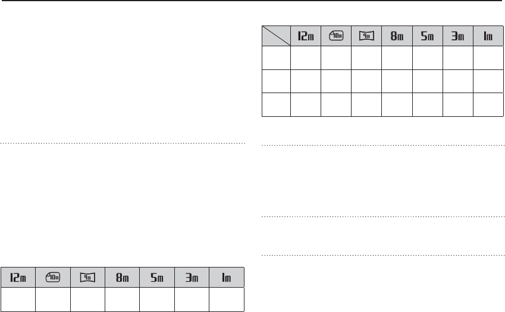Click the 5m icon in the upper table

pos(428,37)
